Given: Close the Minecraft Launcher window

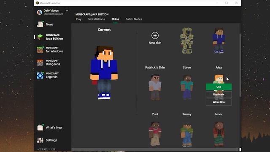Looking at the screenshot, I should (x=236, y=3).
